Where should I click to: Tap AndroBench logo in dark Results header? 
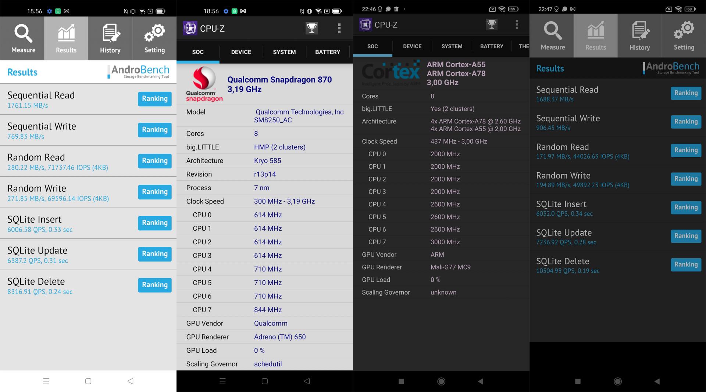(671, 68)
